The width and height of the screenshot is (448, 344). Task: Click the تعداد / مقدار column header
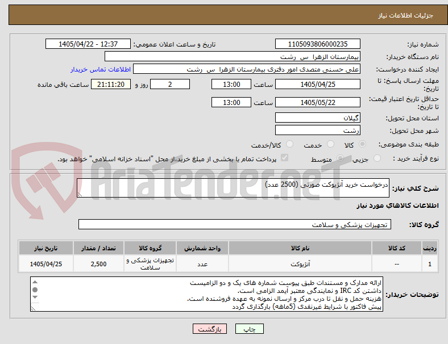point(98,248)
